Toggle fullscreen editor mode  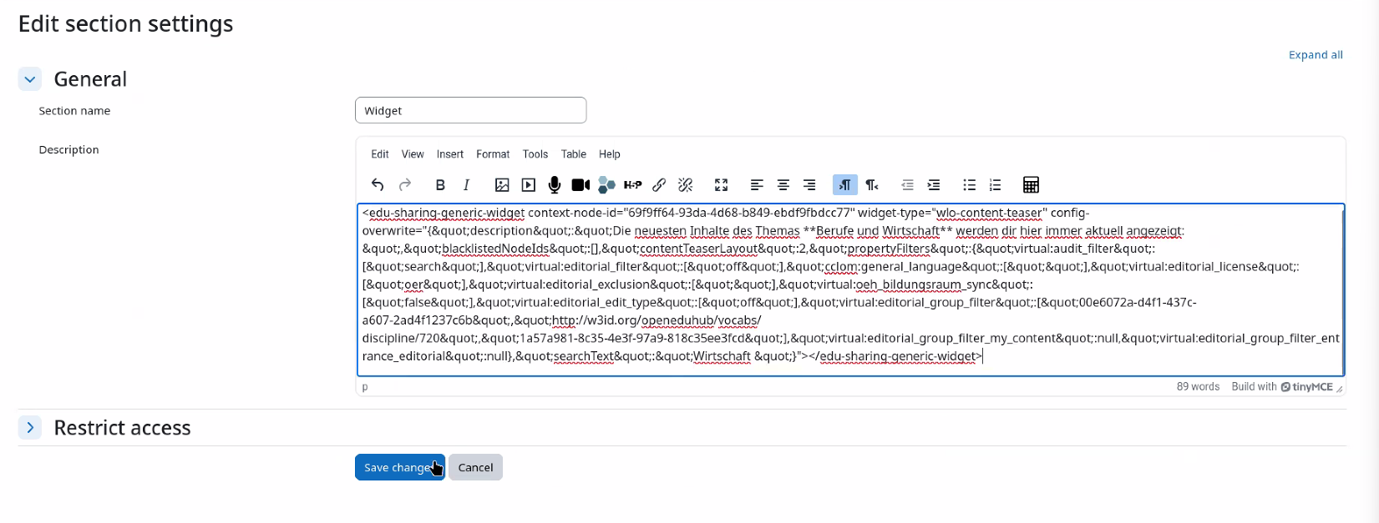pos(722,185)
